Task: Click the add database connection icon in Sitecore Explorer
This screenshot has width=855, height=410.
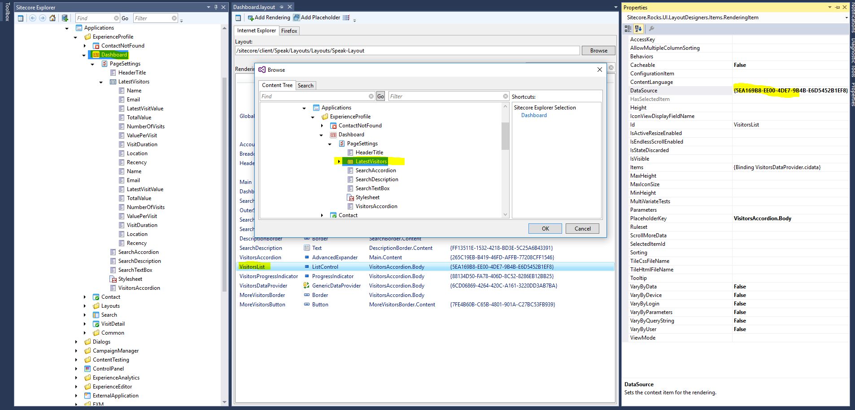Action: [x=65, y=18]
